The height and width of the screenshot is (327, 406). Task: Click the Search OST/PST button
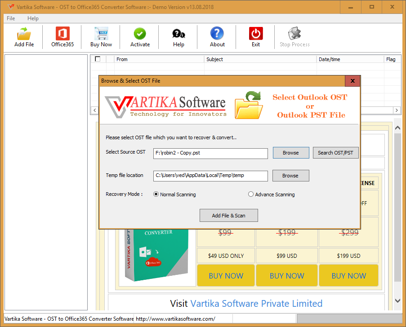coord(335,153)
